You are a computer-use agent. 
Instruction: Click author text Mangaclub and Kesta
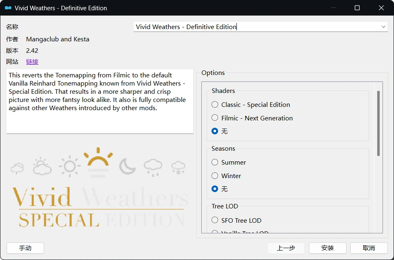point(58,39)
